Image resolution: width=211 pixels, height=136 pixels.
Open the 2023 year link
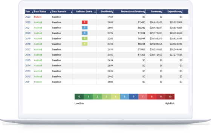tap(28, 17)
